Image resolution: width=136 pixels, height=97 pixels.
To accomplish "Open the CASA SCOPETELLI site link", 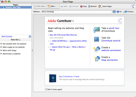I will pos(68,42).
